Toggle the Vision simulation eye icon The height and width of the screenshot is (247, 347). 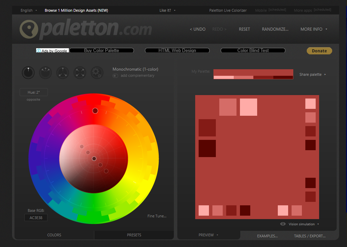pyautogui.click(x=283, y=224)
